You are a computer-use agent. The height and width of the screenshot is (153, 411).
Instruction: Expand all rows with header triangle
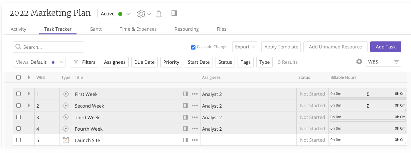pyautogui.click(x=29, y=77)
